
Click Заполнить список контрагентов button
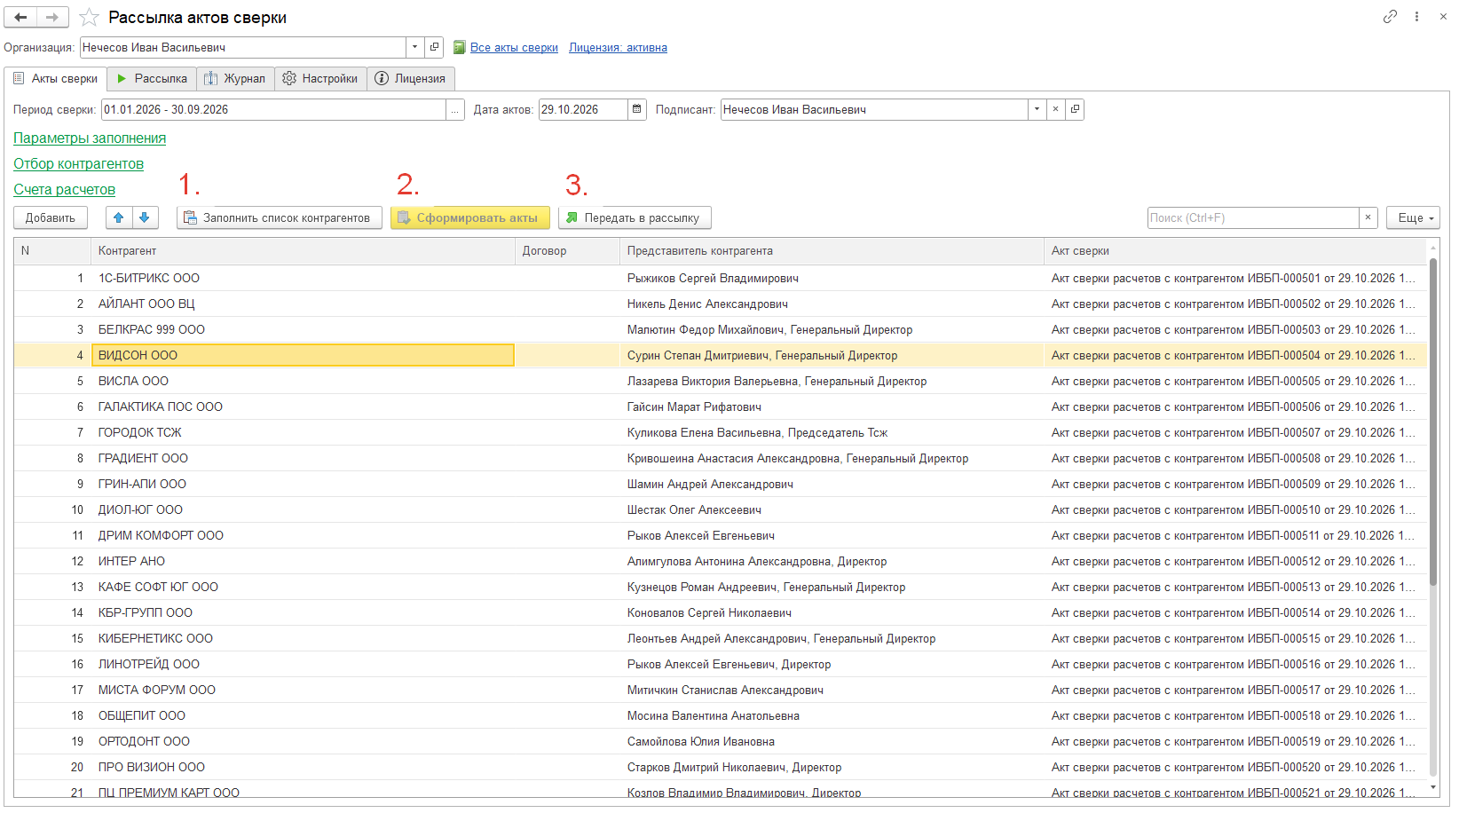[280, 217]
